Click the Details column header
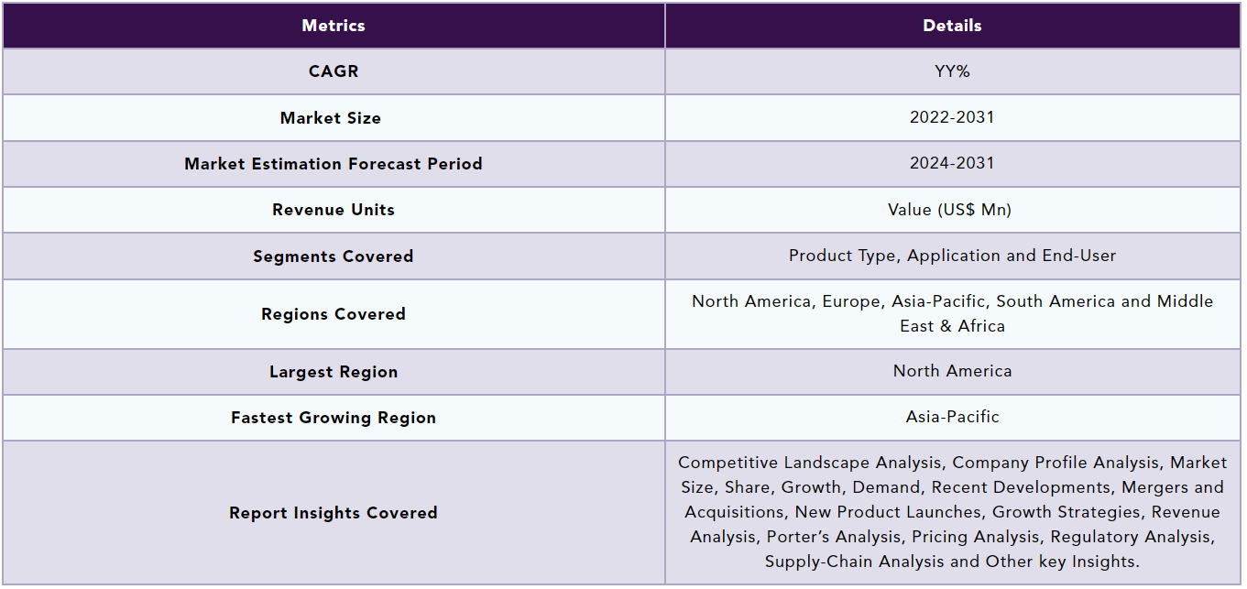 pyautogui.click(x=952, y=26)
